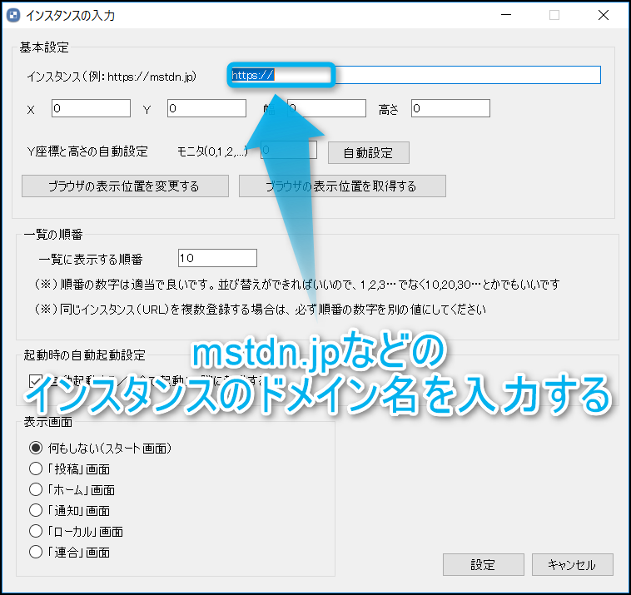631x595 pixels.
Task: Choose the 「ホーム」画面 radio option
Action: coord(36,489)
